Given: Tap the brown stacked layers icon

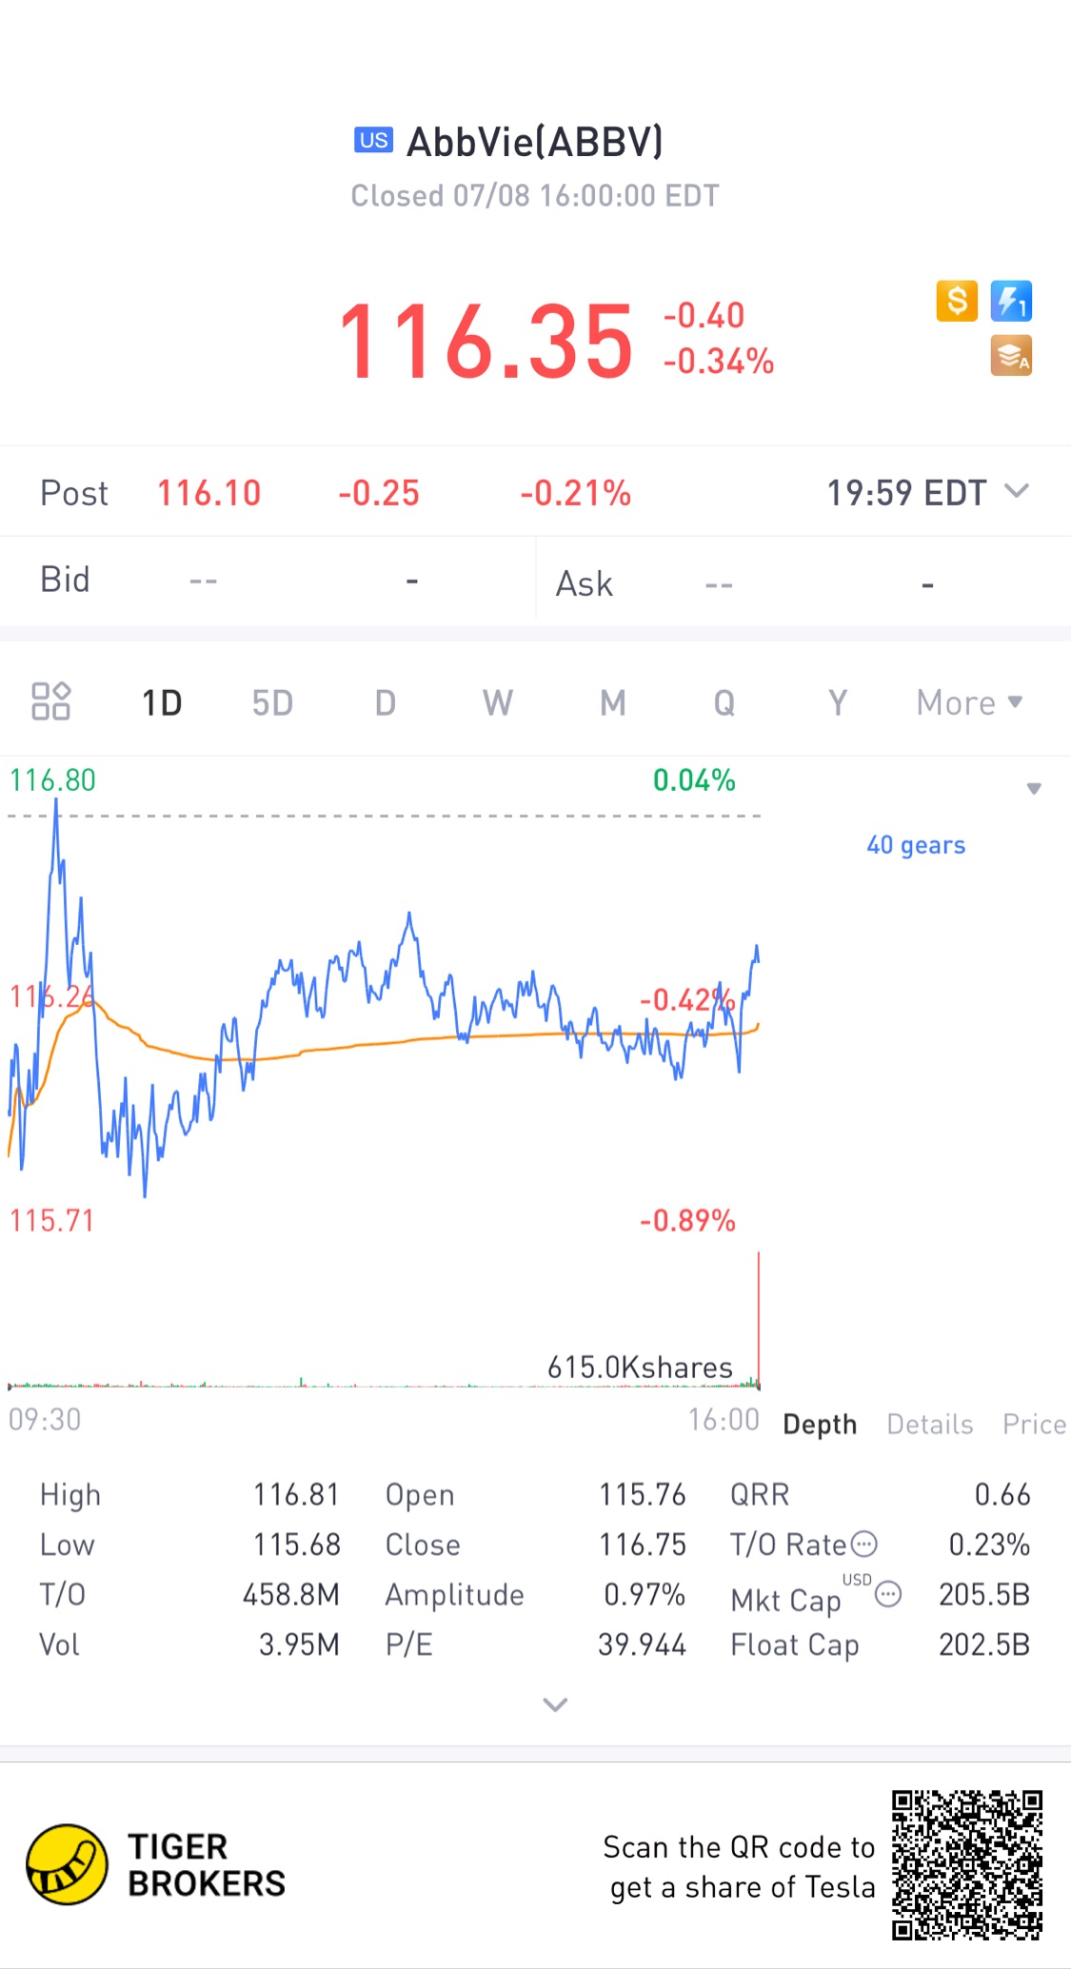Looking at the screenshot, I should [1011, 356].
